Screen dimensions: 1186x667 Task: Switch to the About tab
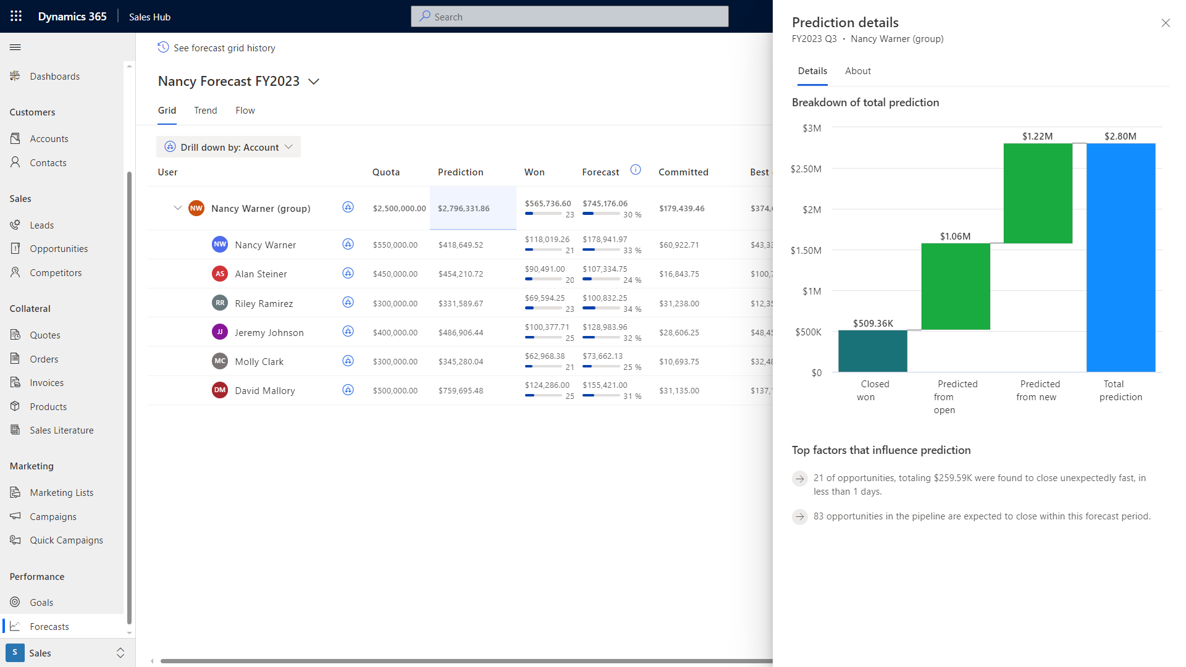pyautogui.click(x=858, y=71)
